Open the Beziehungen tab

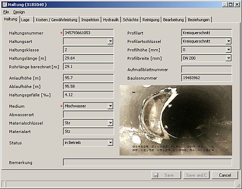199,20
